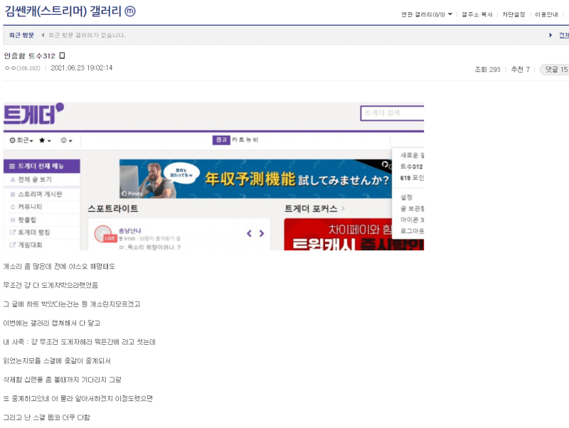This screenshot has height=428, width=569.
Task: Click the purple 광고 badge
Action: click(x=221, y=140)
